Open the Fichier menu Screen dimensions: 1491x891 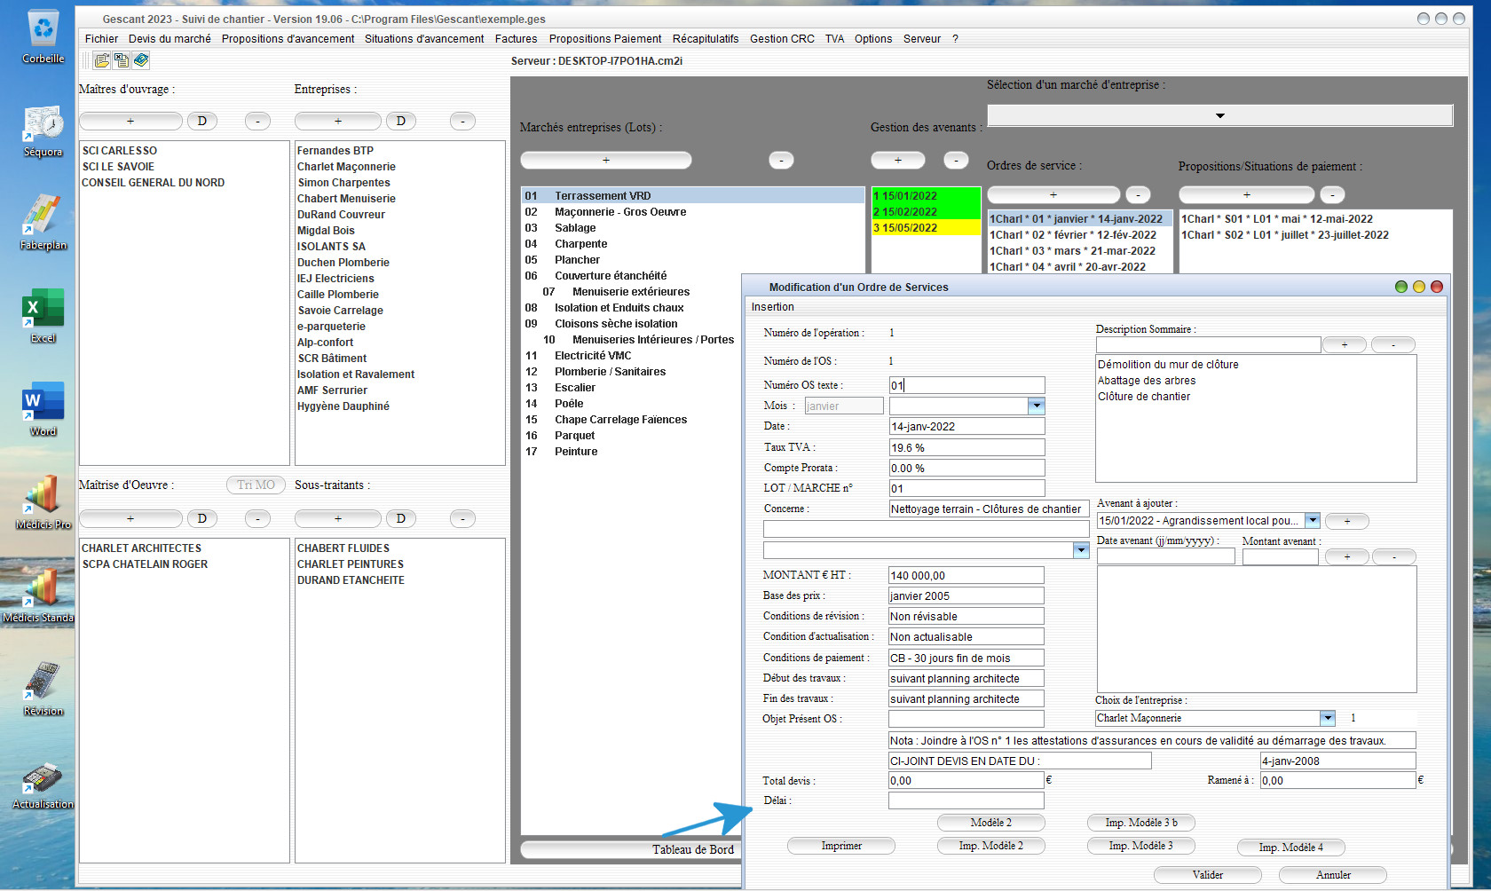pyautogui.click(x=101, y=39)
